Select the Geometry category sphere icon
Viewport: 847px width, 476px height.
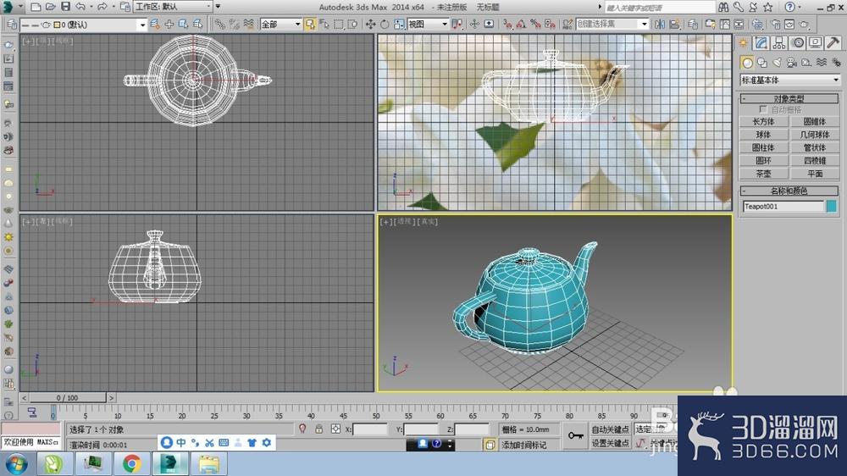coord(747,63)
